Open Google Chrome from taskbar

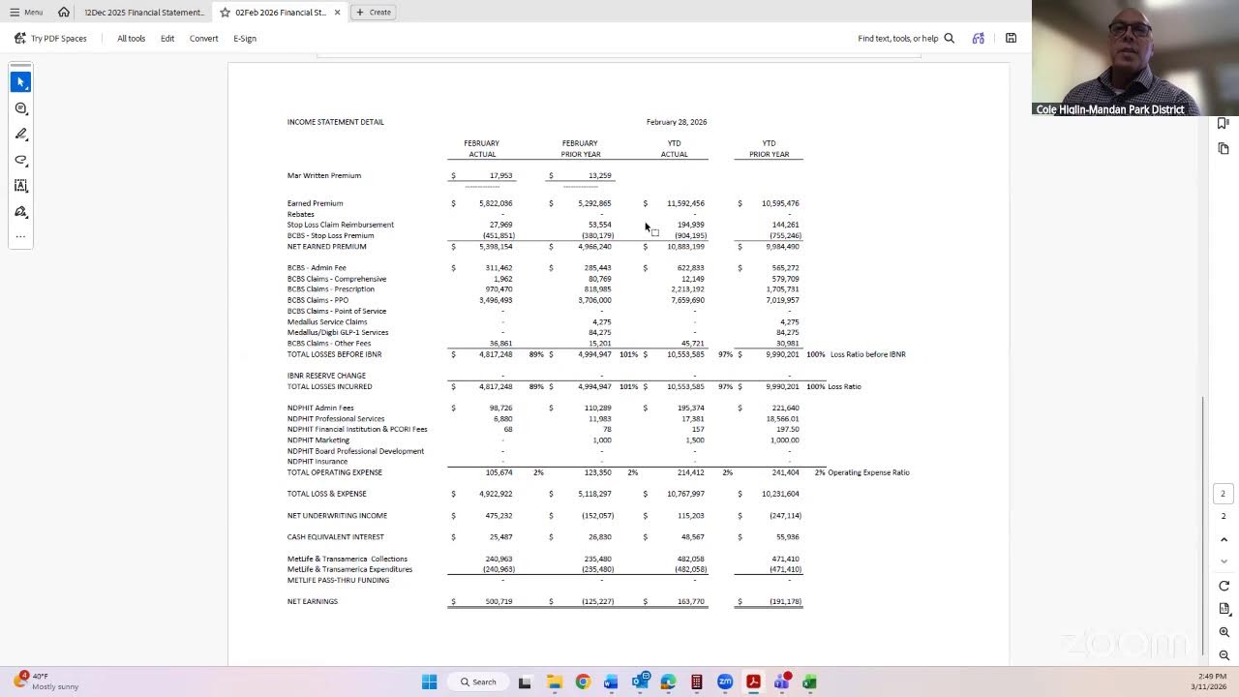click(x=583, y=682)
